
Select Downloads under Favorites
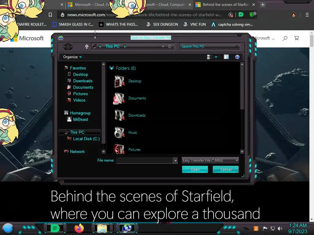[83, 81]
